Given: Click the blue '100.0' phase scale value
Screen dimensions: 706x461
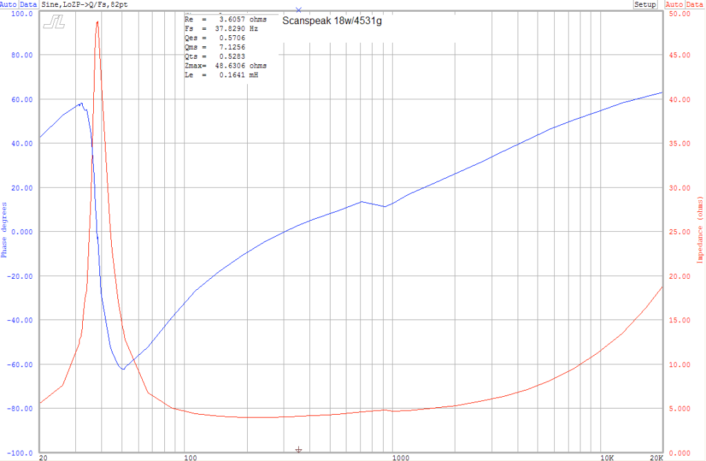Looking at the screenshot, I should pos(22,14).
